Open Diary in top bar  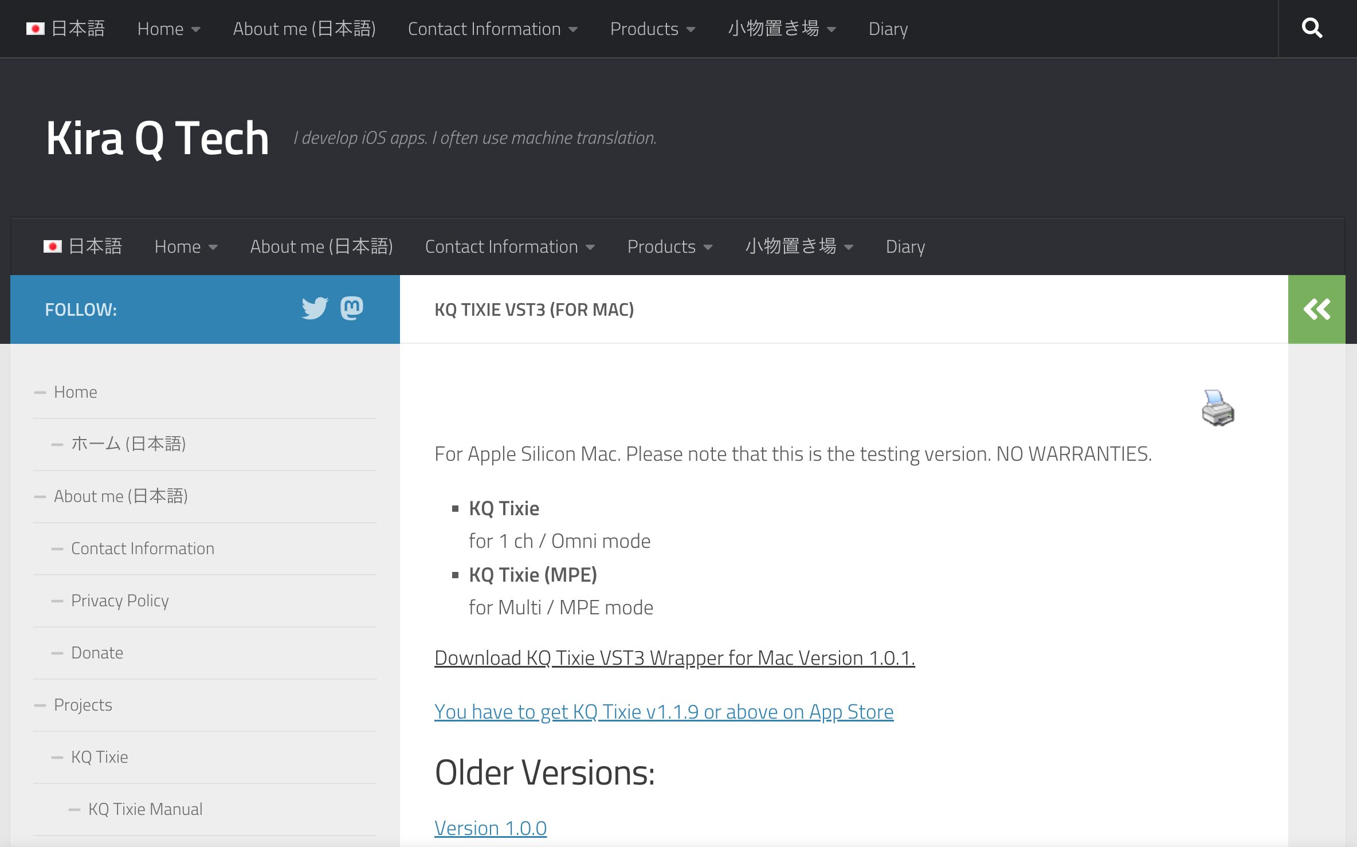click(x=888, y=29)
